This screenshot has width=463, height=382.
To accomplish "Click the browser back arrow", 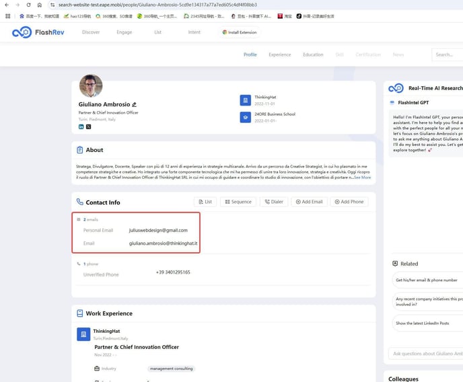I will tap(7, 5).
